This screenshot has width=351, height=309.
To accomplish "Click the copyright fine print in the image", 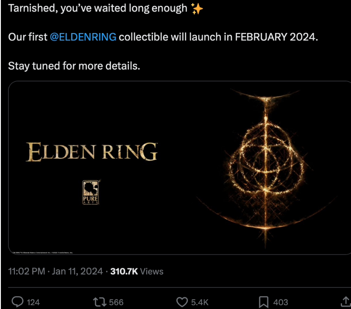I will 43,253.
